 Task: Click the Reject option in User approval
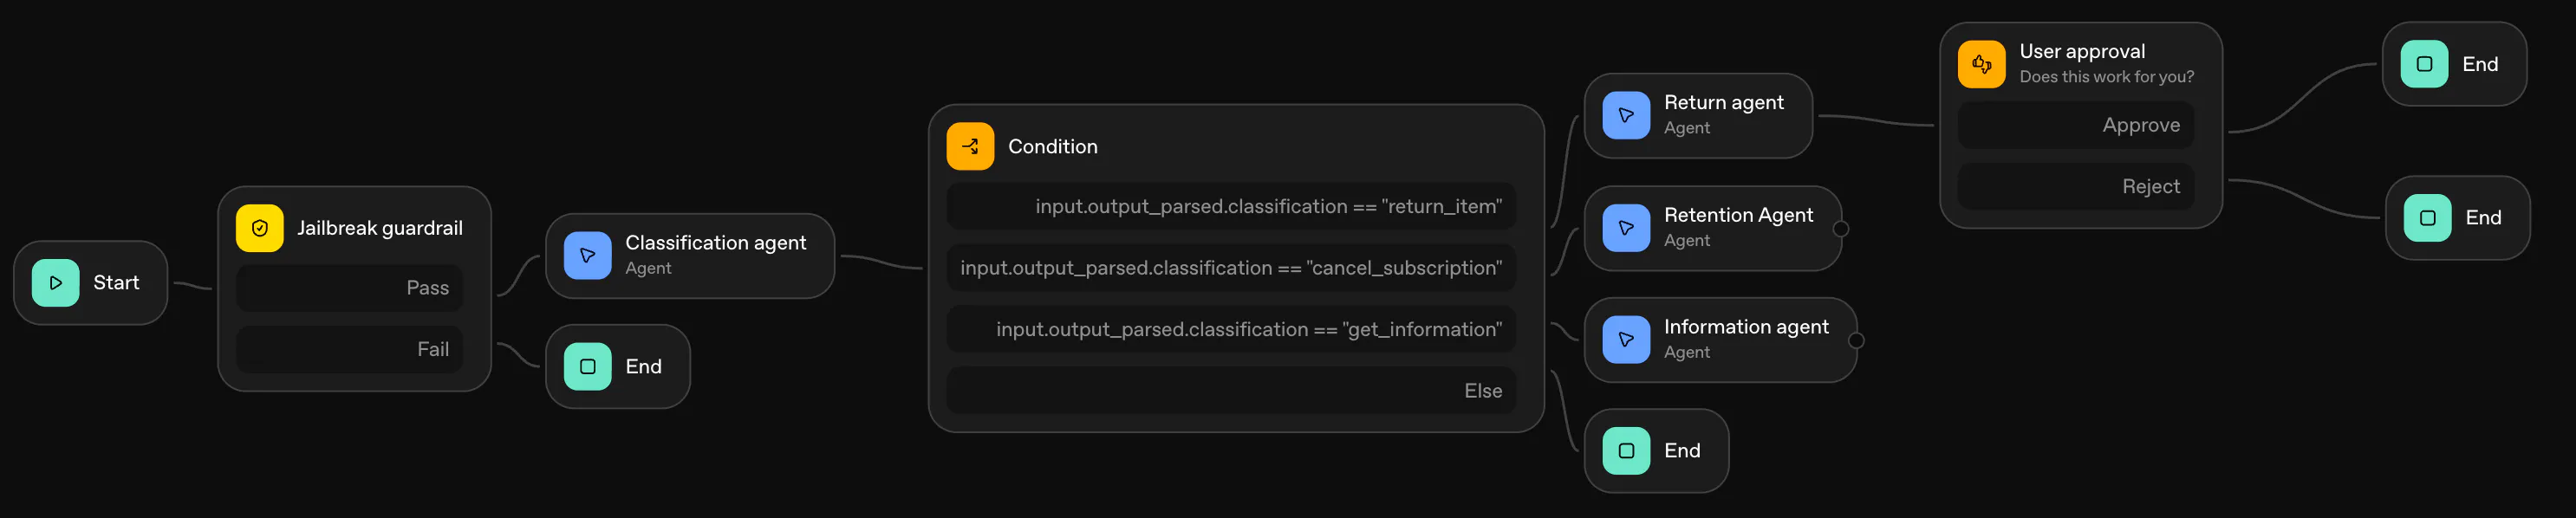click(x=2076, y=187)
